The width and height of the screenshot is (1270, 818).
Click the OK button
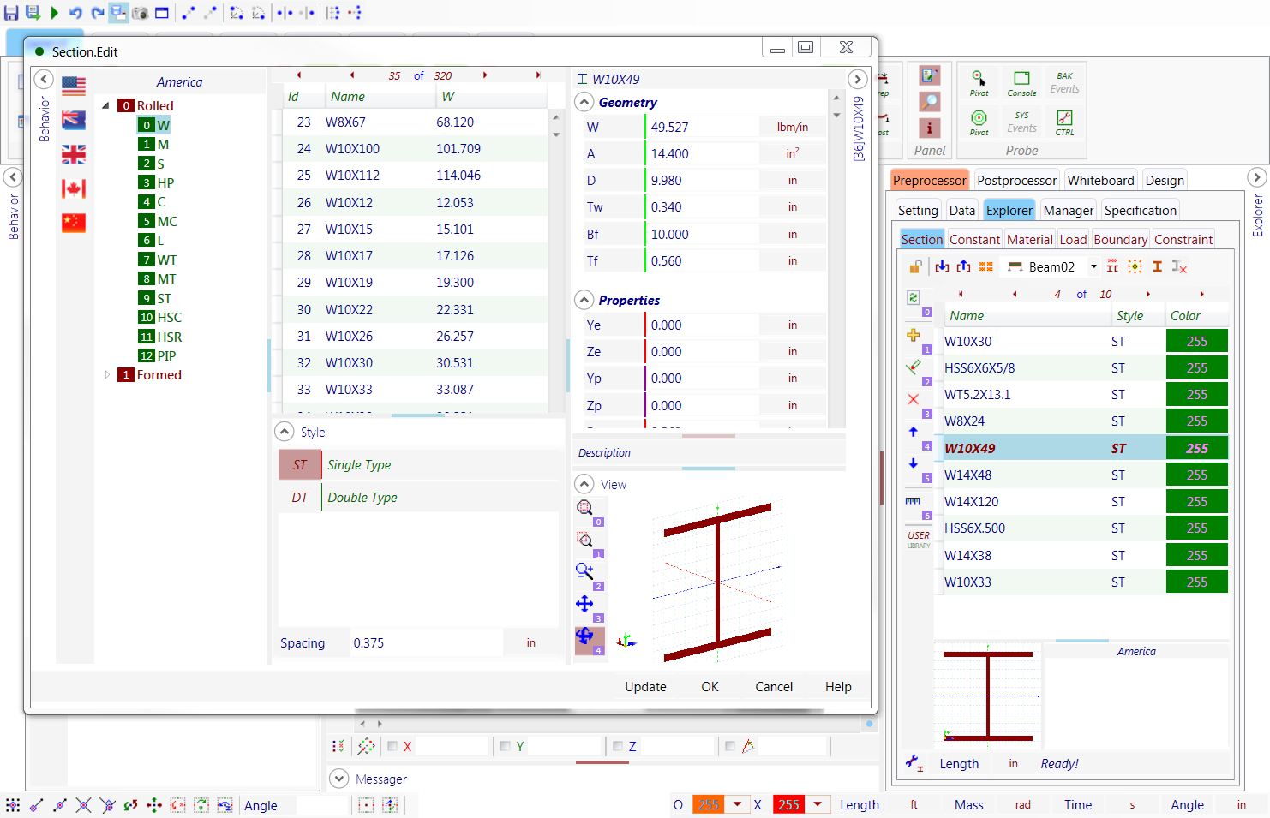point(710,686)
